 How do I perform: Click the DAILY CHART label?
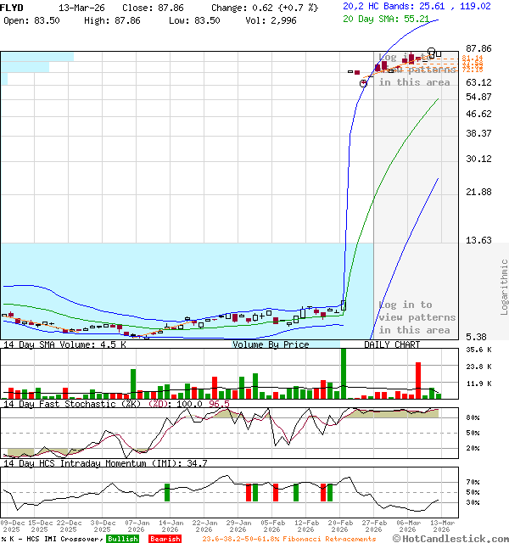click(392, 344)
